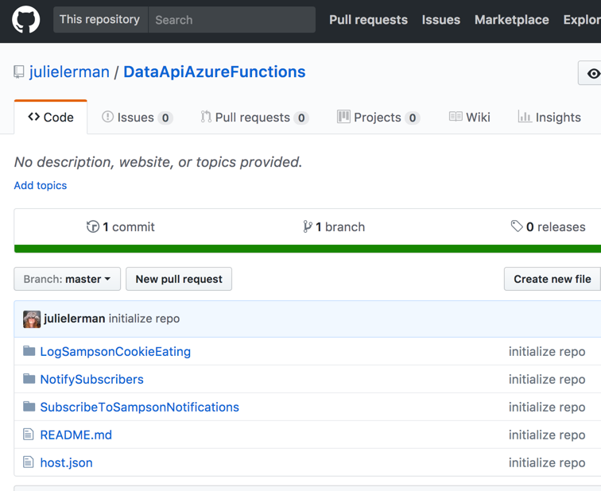601x491 pixels.
Task: Click the LogSampsonCookieEating folder icon
Action: (x=29, y=351)
